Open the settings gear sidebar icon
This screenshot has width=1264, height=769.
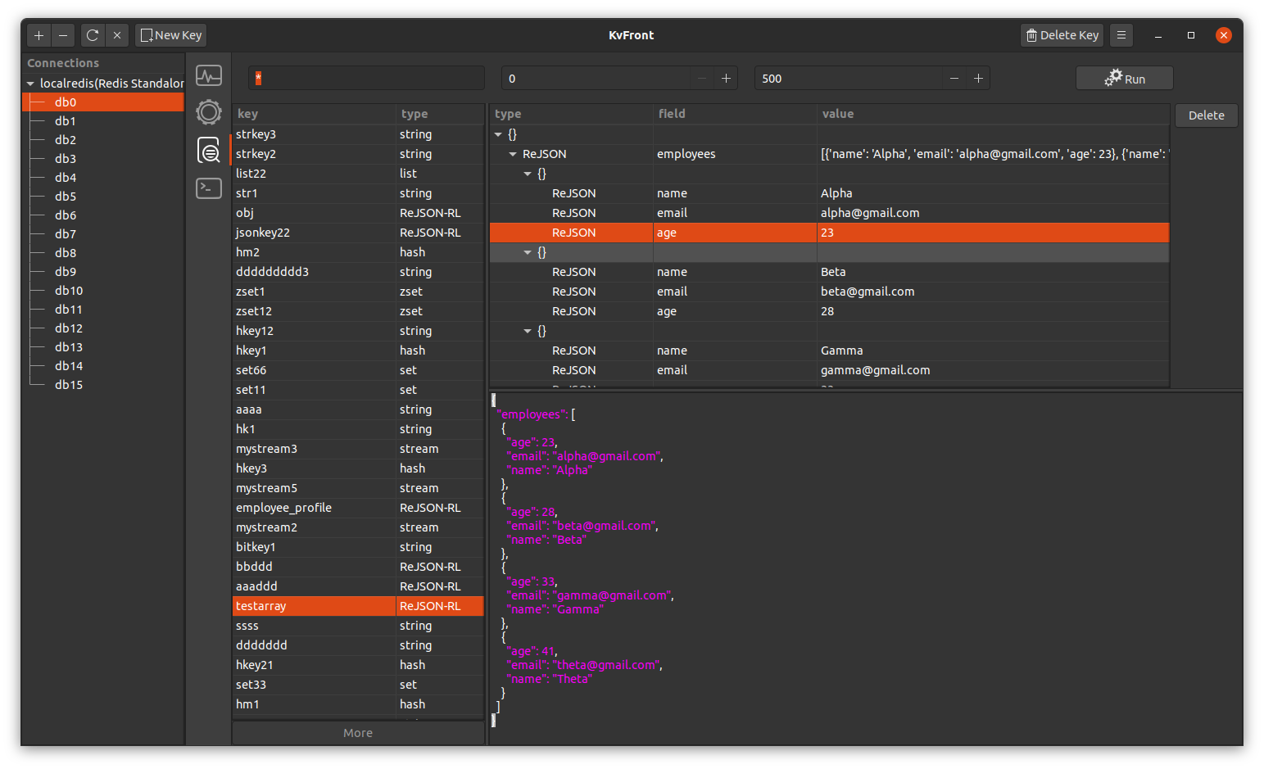[x=209, y=112]
